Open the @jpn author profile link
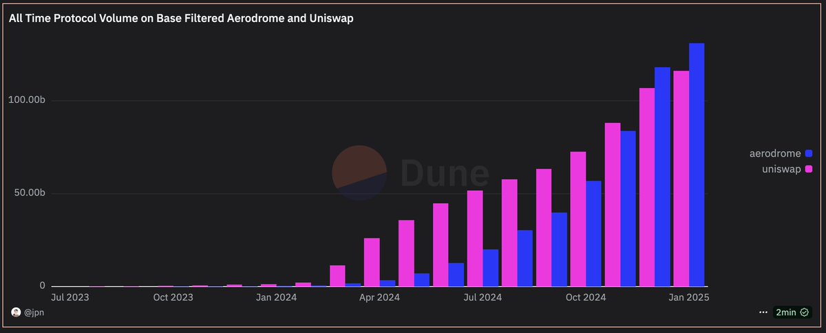Viewport: 826px width, 333px height. pos(34,312)
